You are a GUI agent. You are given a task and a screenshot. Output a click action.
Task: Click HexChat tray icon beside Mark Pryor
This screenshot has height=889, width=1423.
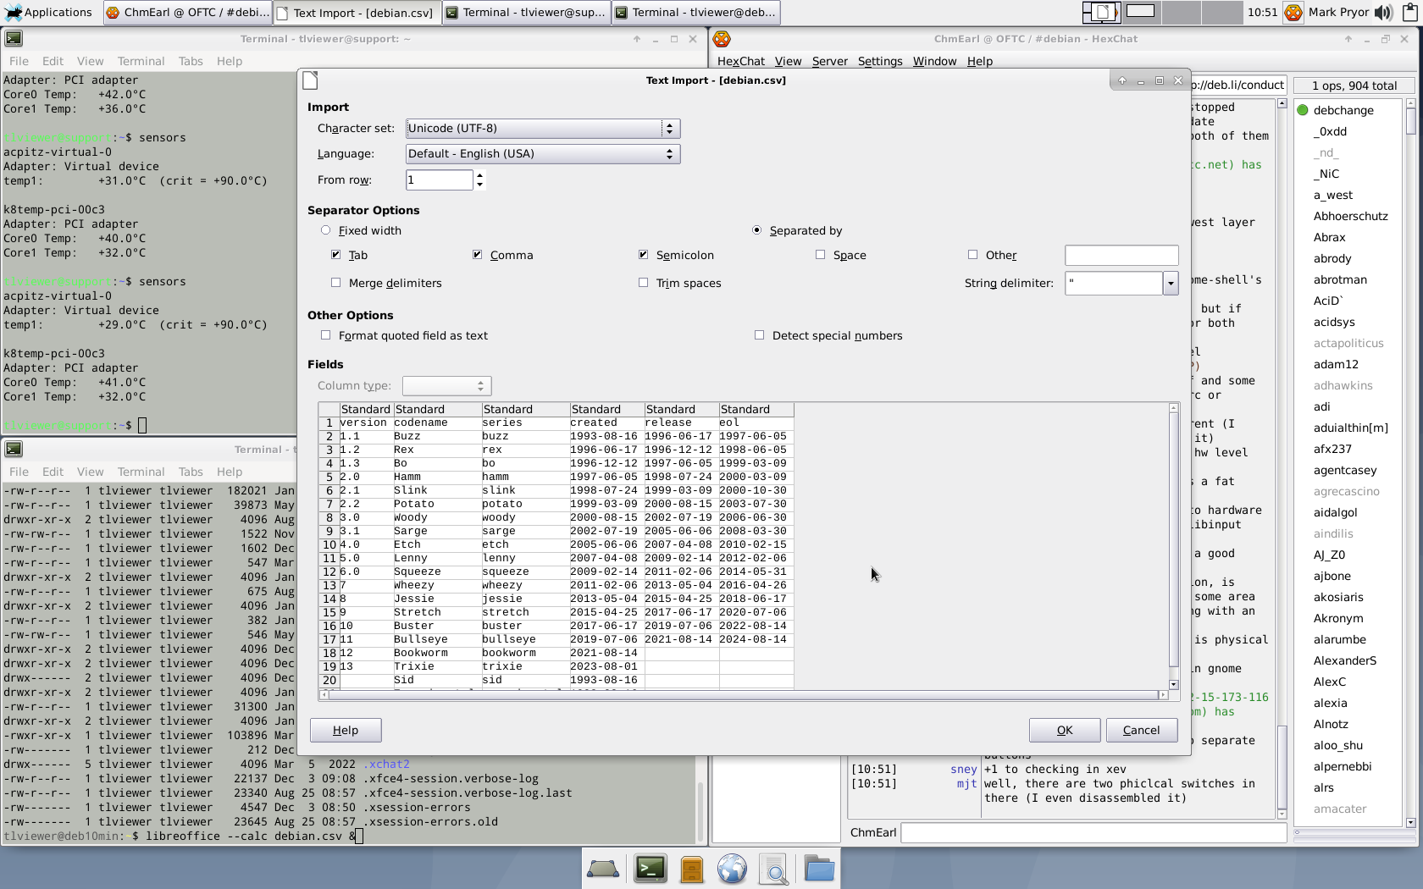coord(1293,12)
